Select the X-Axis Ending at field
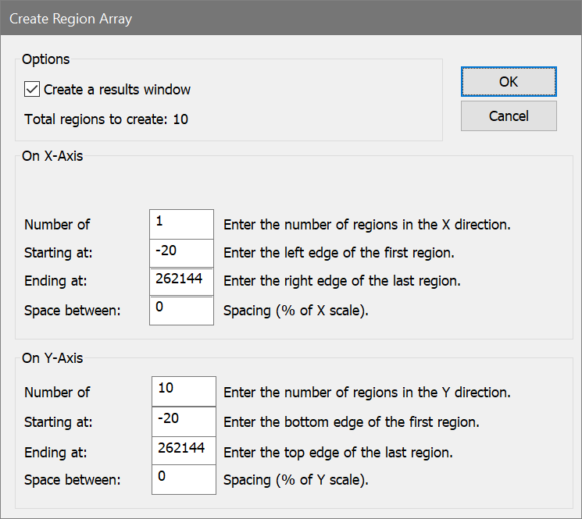Screen dimensions: 582x519 click(181, 281)
